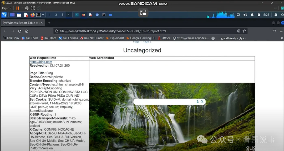284x151 pixels.
Task: Open the Google Hacking DB bookmark
Action: pos(141,38)
